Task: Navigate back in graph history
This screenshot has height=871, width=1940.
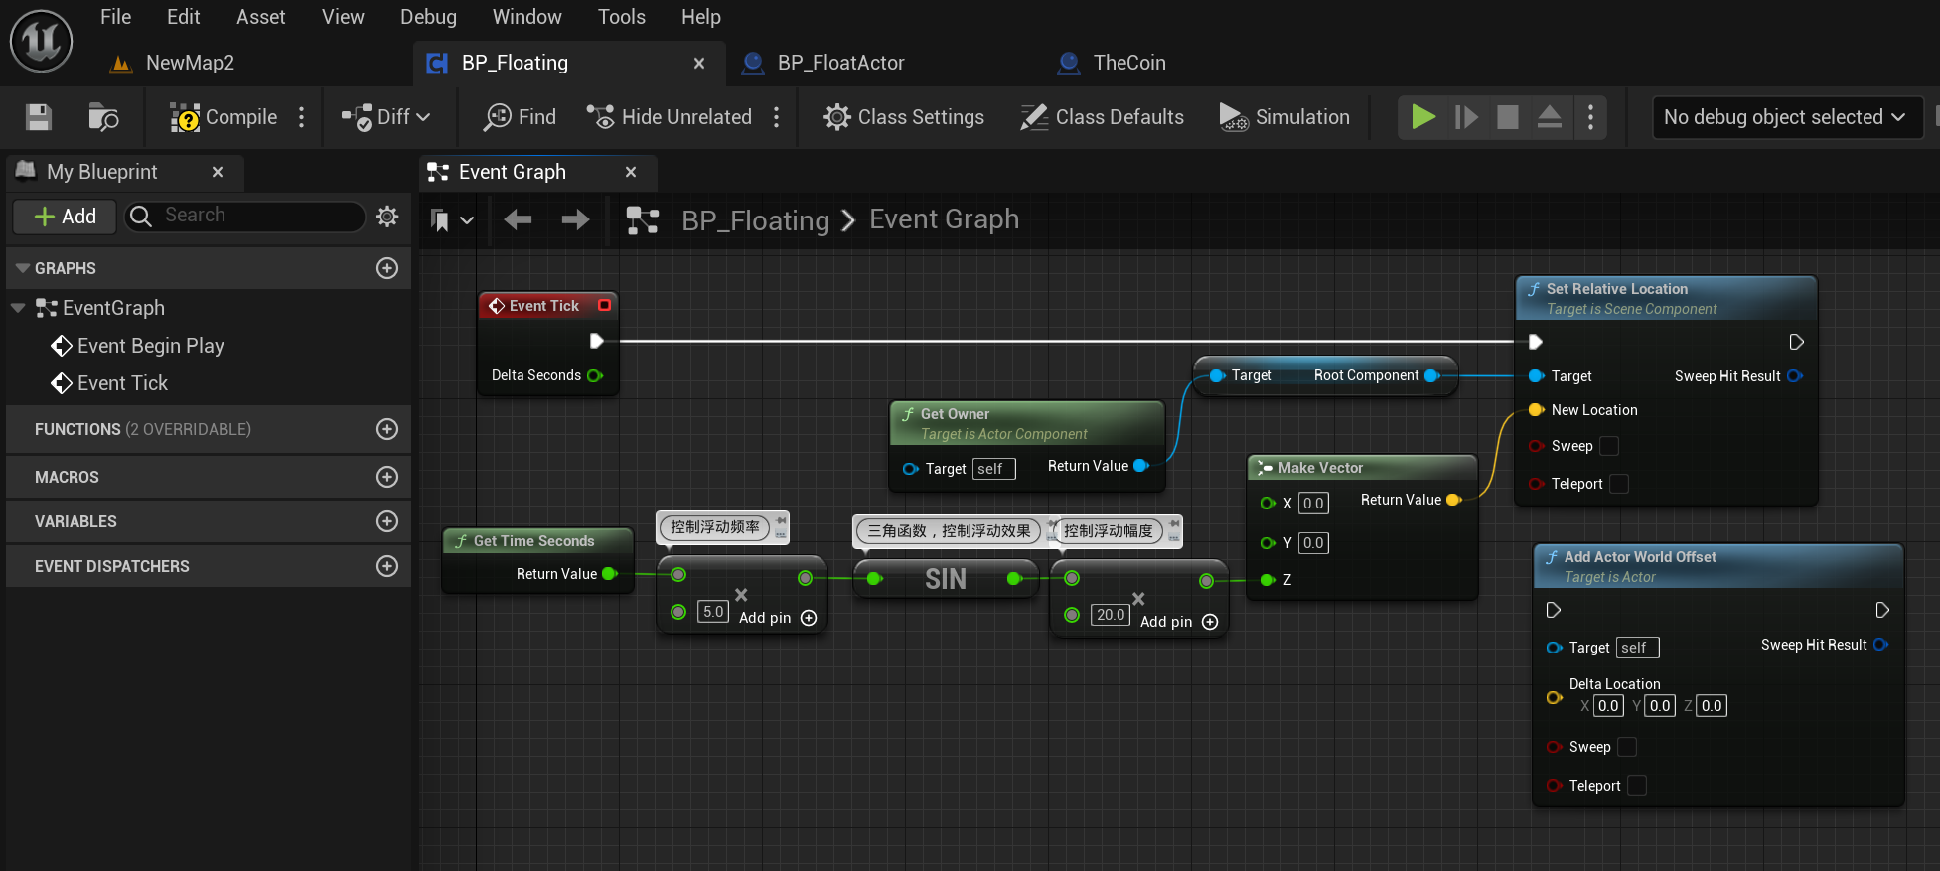Action: 518,219
